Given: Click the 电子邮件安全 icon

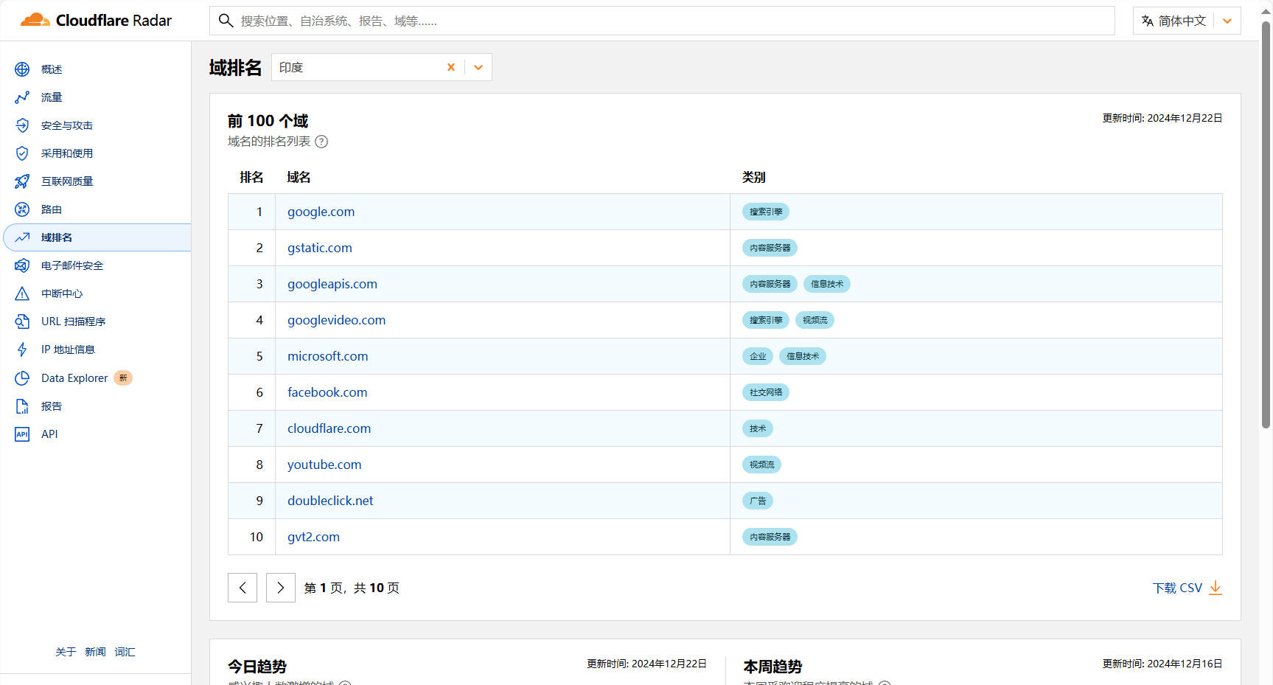Looking at the screenshot, I should pos(22,265).
